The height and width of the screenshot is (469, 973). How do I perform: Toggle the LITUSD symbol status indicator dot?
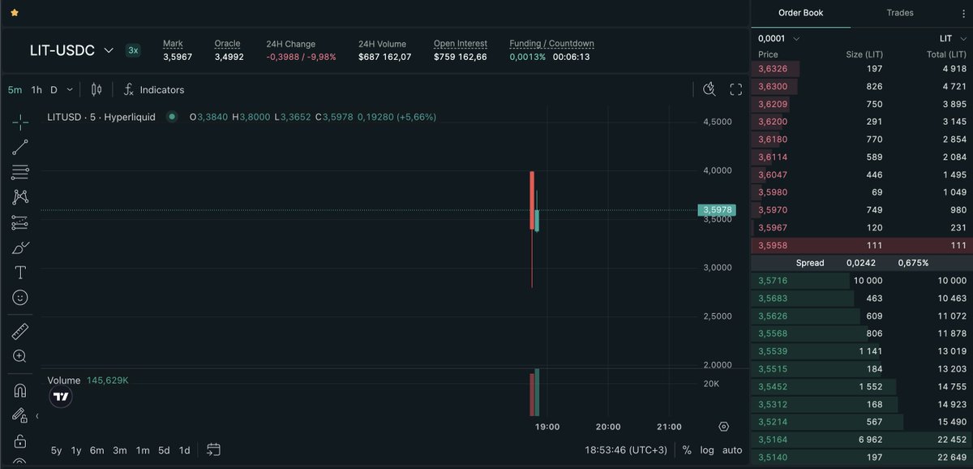[172, 117]
